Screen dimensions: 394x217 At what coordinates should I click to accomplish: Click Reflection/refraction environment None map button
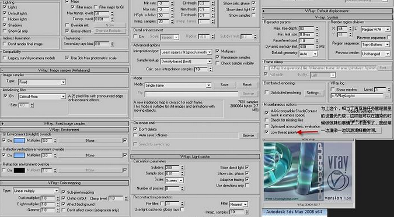coord(90,155)
